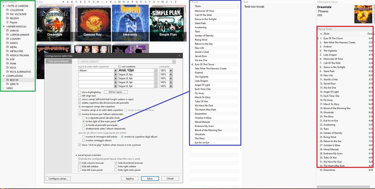Open the Heavenly artist thumbnail

coord(130,23)
